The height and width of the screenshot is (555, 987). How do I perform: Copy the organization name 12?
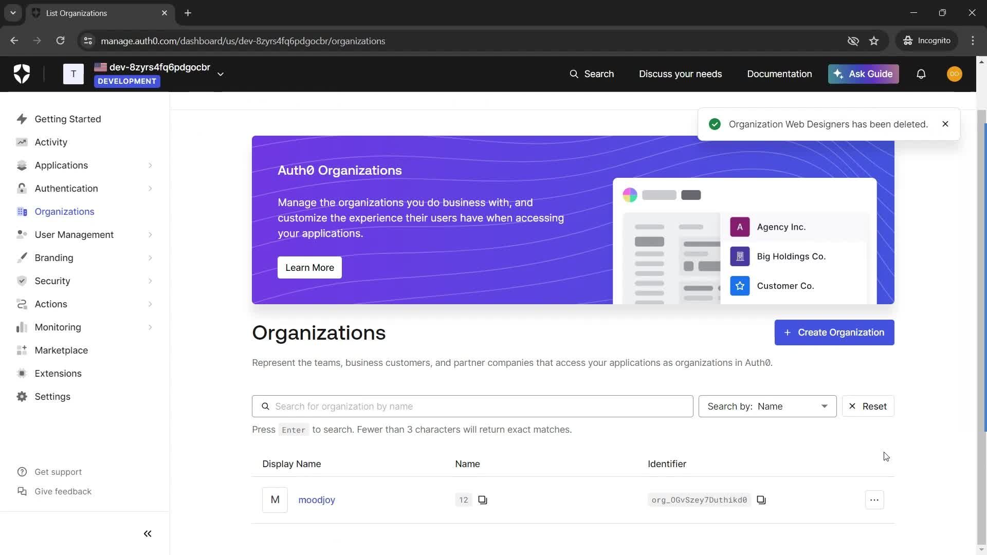tap(483, 499)
